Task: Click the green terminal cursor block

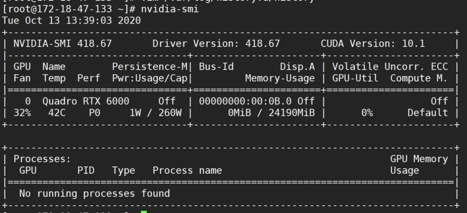Action: [144, 212]
